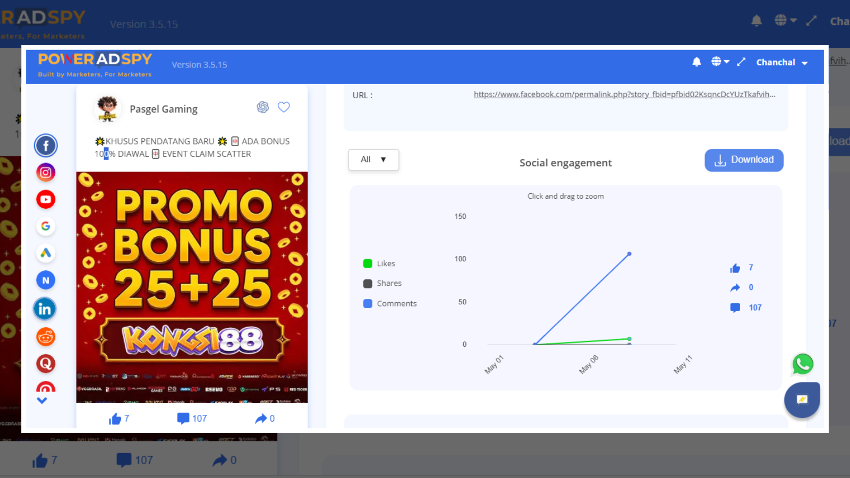This screenshot has width=850, height=478.
Task: Expand more platforms with sidebar chevron
Action: (42, 400)
